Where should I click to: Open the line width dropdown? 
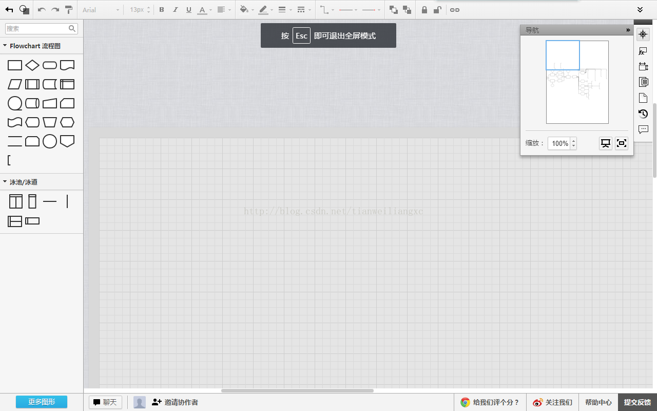tap(285, 10)
